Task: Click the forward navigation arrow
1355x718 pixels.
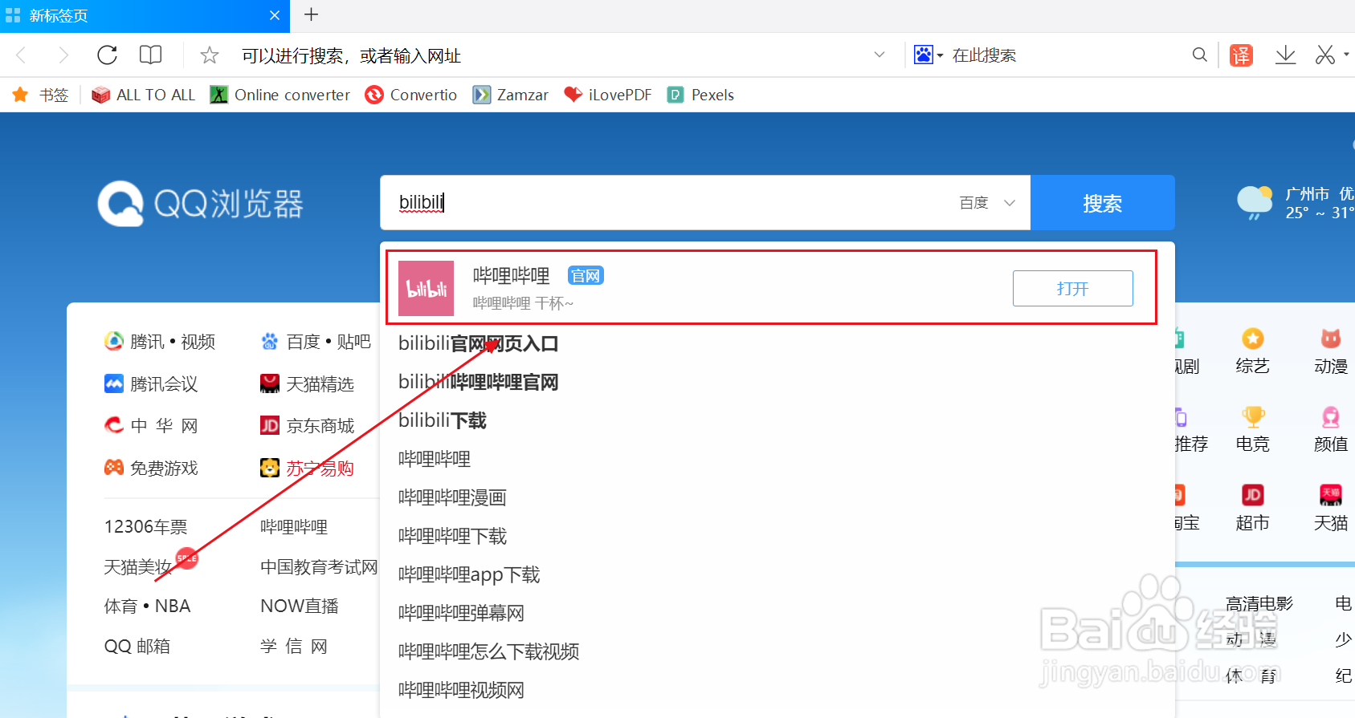Action: coord(63,55)
